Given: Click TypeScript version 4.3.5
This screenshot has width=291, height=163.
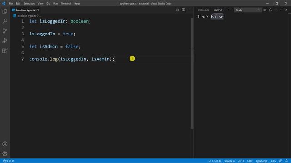Looking at the screenshot, I should coord(273,161).
